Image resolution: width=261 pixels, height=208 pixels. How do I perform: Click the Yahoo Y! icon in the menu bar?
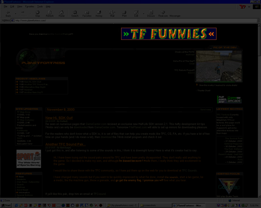coord(242,6)
